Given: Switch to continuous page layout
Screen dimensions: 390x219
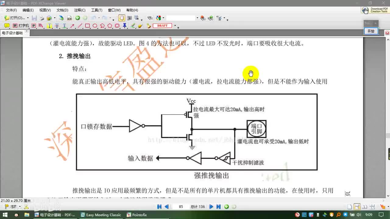Looking at the screenshot, I should coord(357,207).
